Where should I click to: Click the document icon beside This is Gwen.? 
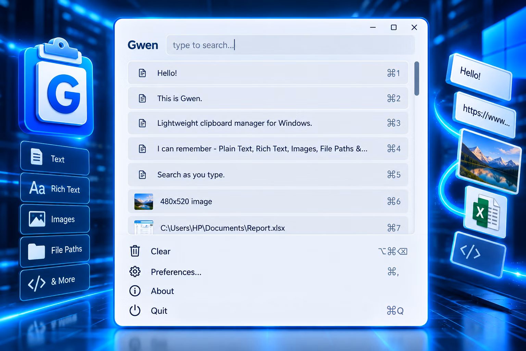(x=142, y=98)
